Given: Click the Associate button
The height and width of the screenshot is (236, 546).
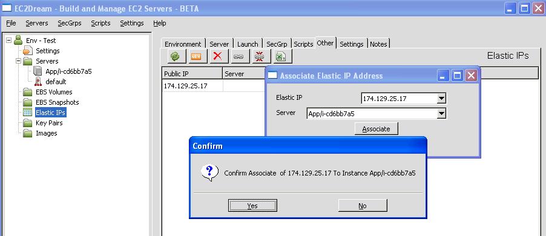Looking at the screenshot, I should 376,129.
